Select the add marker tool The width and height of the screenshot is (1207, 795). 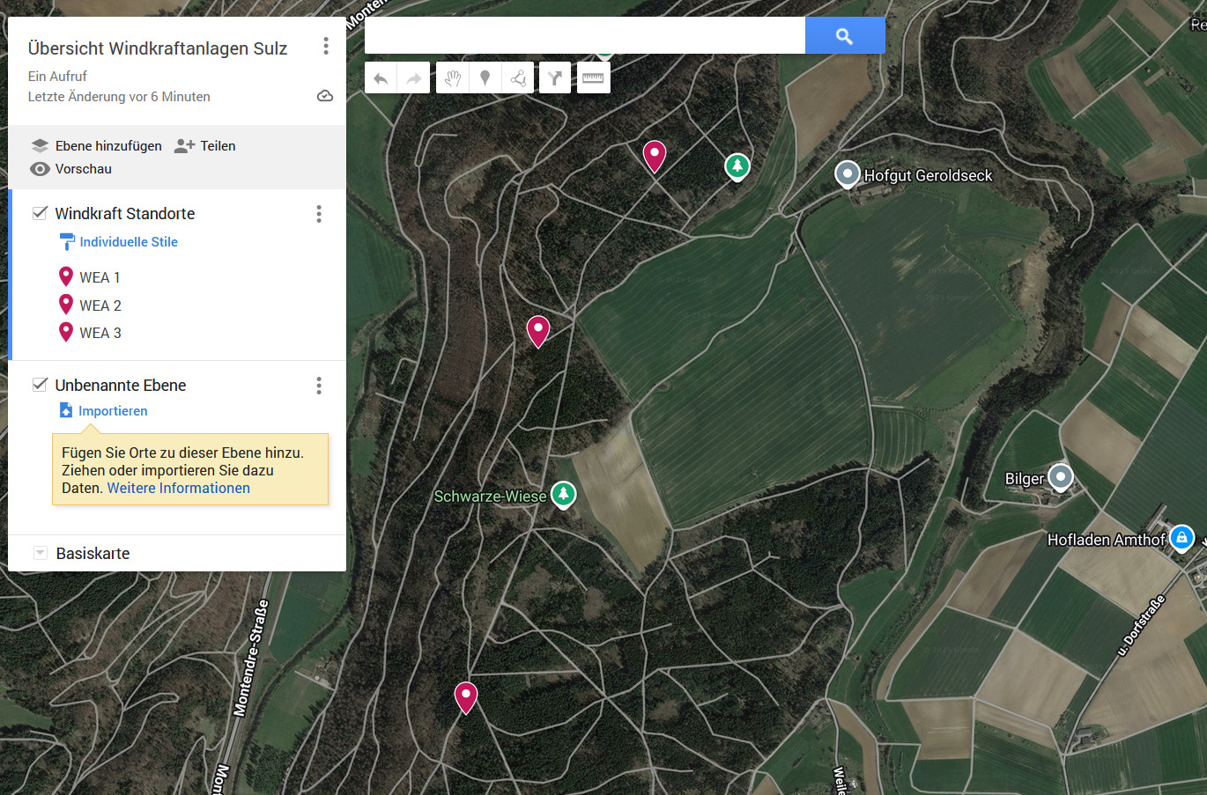coord(485,78)
